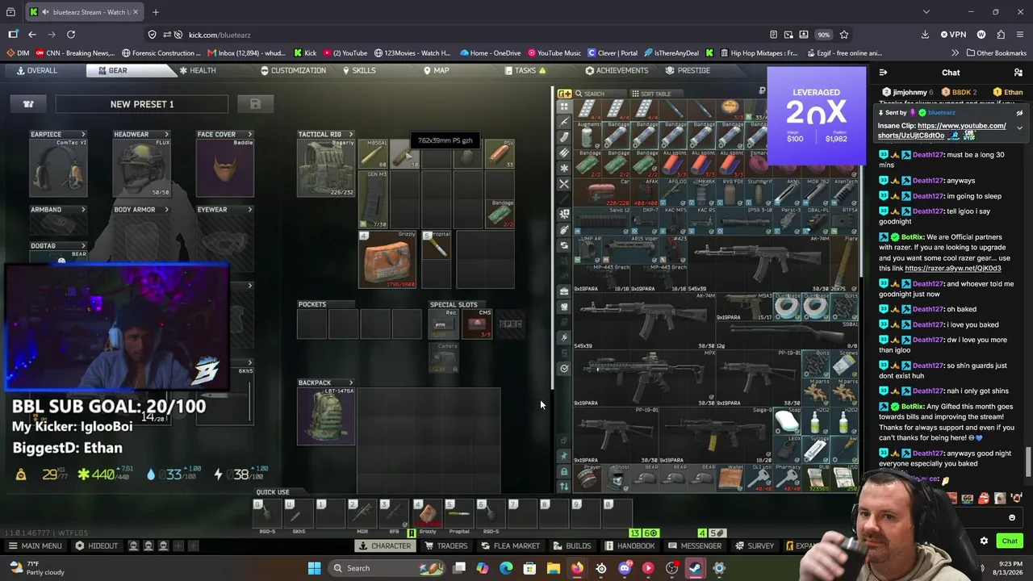Click the Propital quick use slot
1033x581 pixels.
(458, 513)
